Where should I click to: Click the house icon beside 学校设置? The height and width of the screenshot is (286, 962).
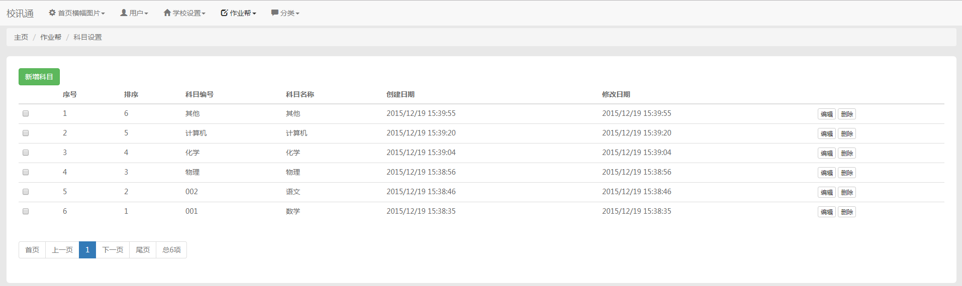167,13
